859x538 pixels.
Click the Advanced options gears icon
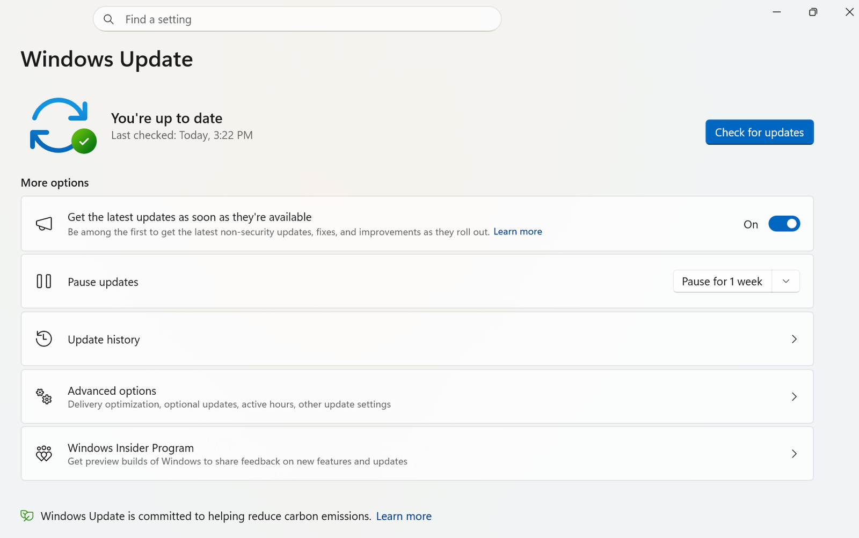[x=44, y=396]
